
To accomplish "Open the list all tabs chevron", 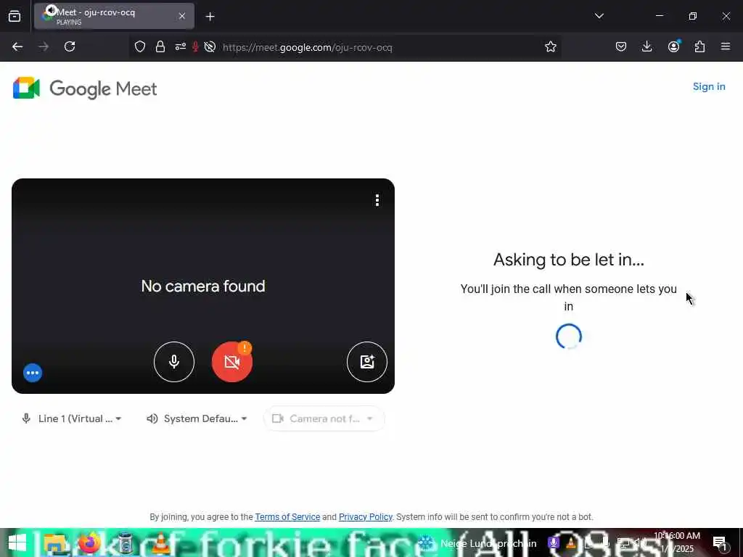I will (599, 16).
